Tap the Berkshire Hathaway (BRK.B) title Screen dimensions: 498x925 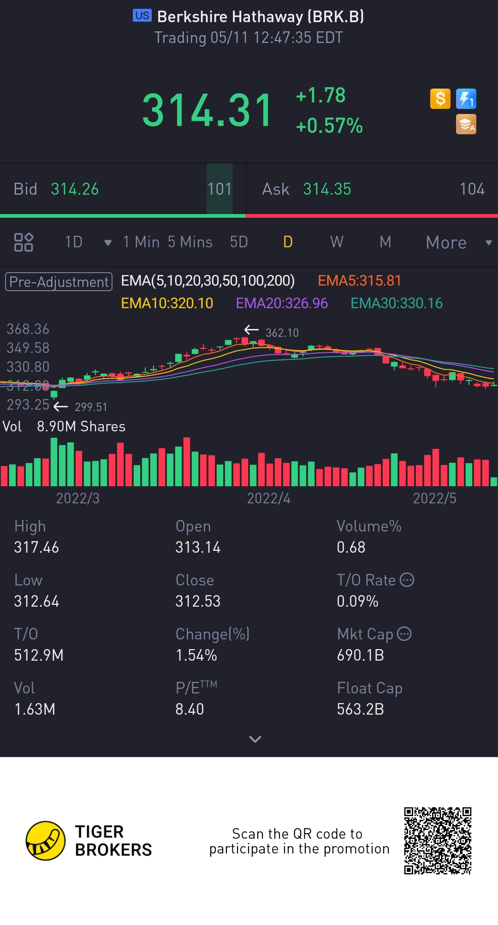261,17
